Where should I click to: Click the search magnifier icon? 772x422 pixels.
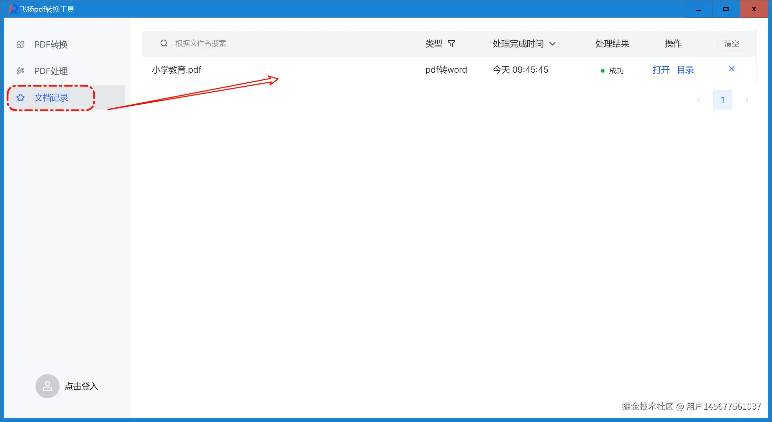pyautogui.click(x=164, y=43)
